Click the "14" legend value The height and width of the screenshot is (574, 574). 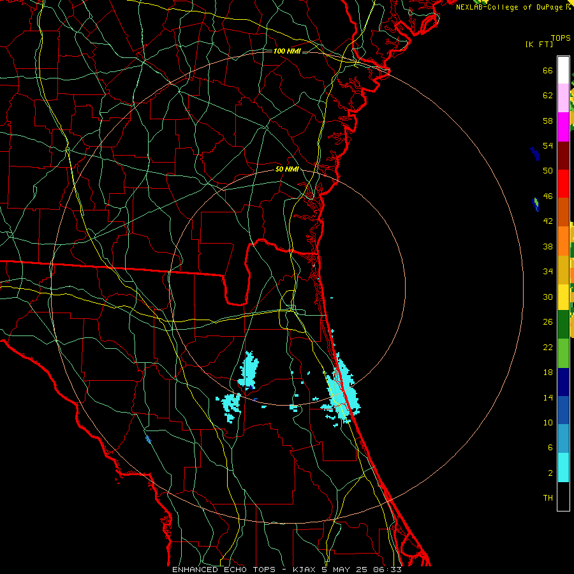click(x=548, y=397)
